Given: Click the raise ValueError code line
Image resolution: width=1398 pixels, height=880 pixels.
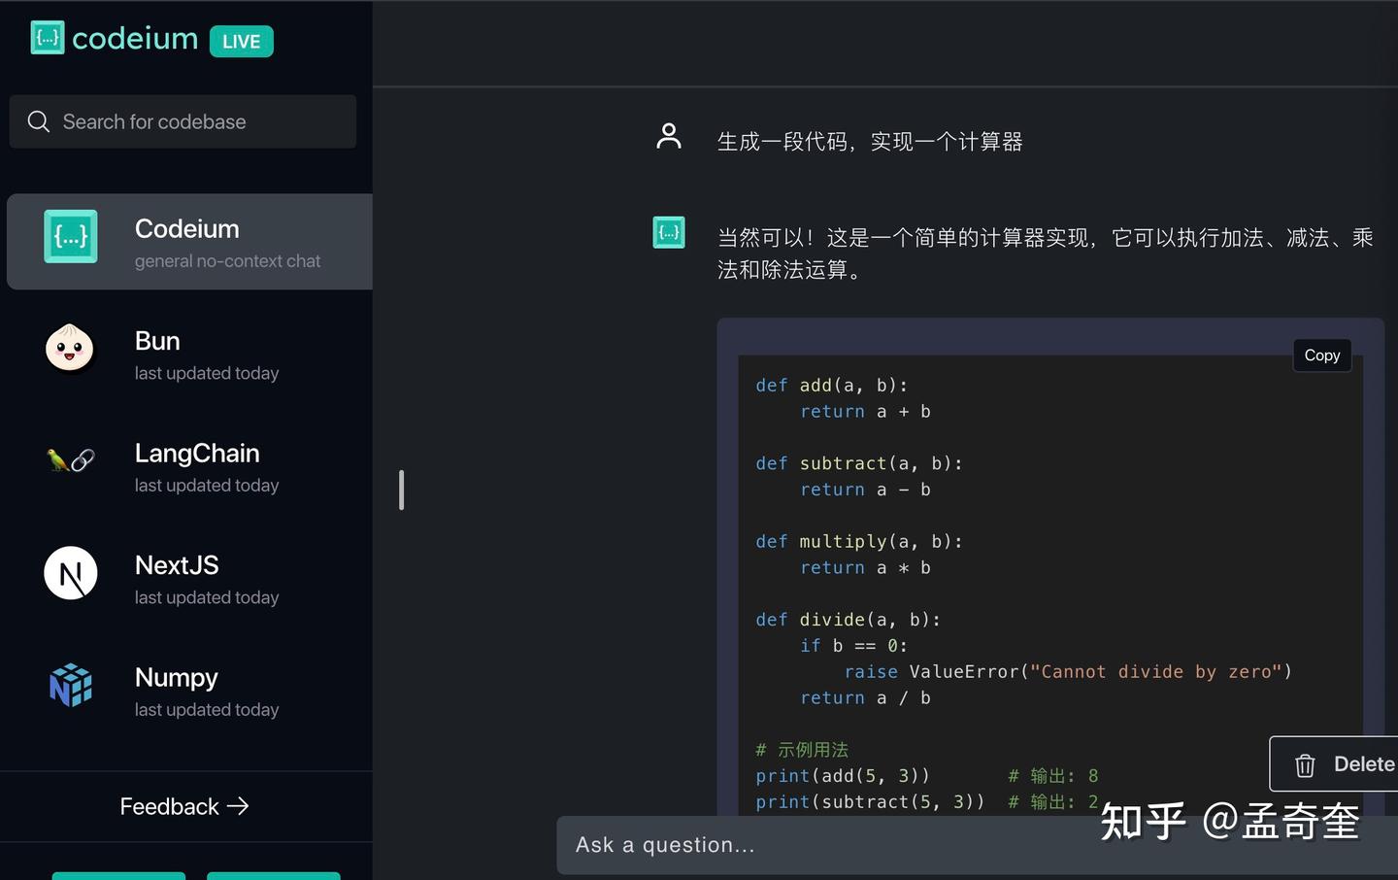Looking at the screenshot, I should (1068, 671).
